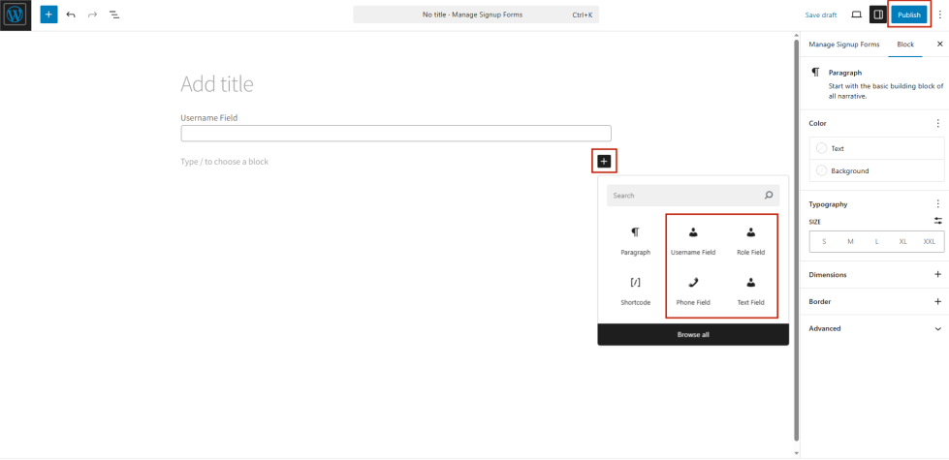Image resolution: width=949 pixels, height=460 pixels.
Task: Click the Browse all button
Action: pos(693,334)
